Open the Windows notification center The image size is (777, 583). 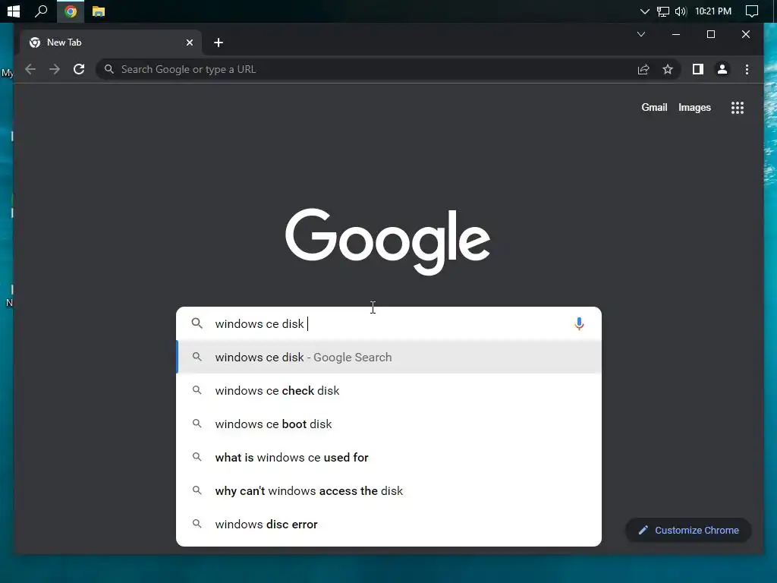point(752,11)
